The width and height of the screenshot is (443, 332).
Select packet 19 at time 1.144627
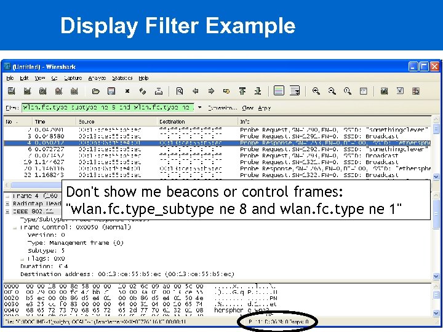pos(218,162)
